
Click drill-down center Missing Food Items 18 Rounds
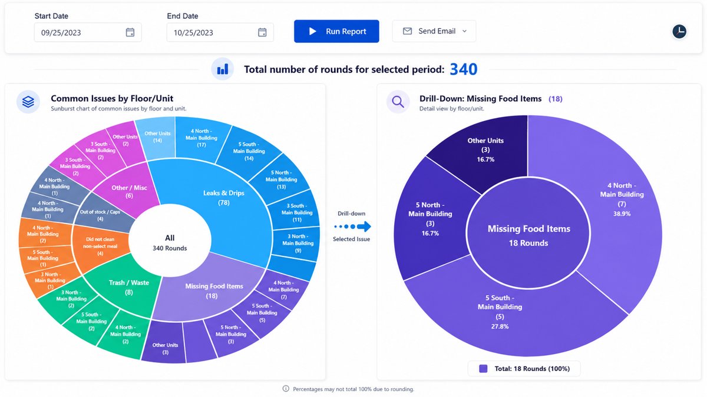528,235
